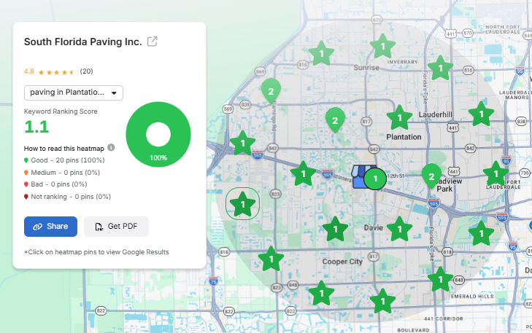Click 'Medium - 0 pins (0%)' legend row
This screenshot has height=333, width=532.
[x=62, y=173]
